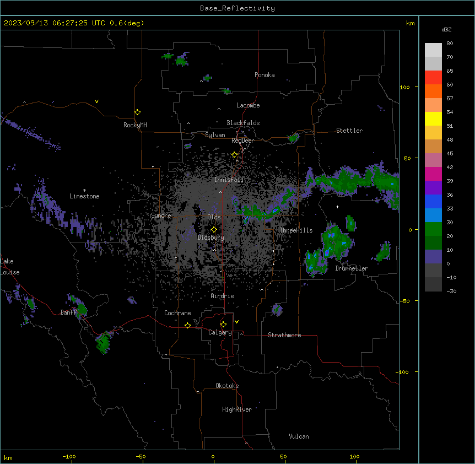Pick the slate purple 0-10 dBZ swatch

point(433,257)
